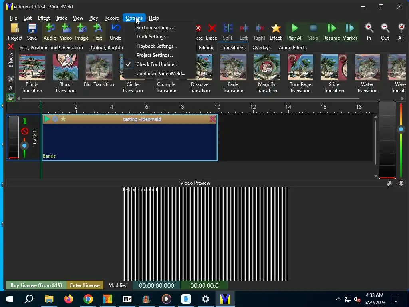Screen dimensions: 409x307
Task: Add an Image section from toolbar
Action: (82, 32)
